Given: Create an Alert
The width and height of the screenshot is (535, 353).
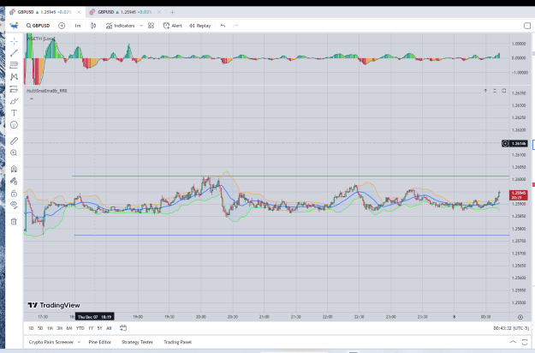Looking at the screenshot, I should coord(173,26).
